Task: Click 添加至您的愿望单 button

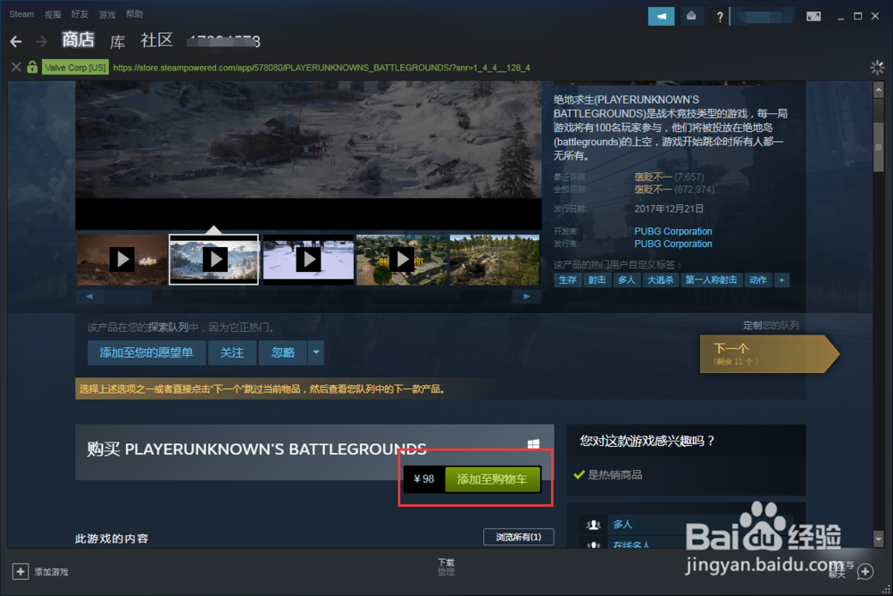Action: [146, 352]
